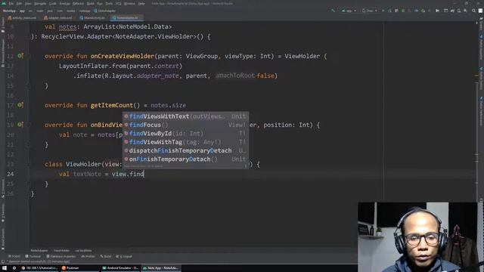Choose findFocus() completion suggestion
This screenshot has height=272, width=484.
(185, 125)
